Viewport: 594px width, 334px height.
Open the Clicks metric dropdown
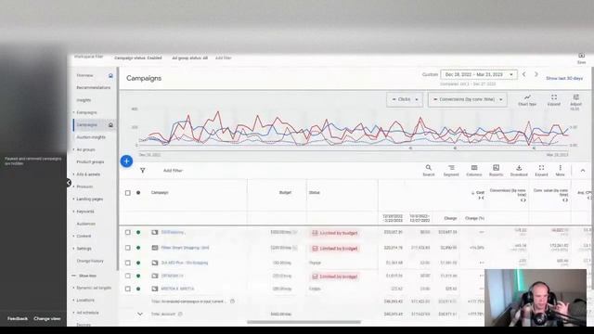[405, 99]
